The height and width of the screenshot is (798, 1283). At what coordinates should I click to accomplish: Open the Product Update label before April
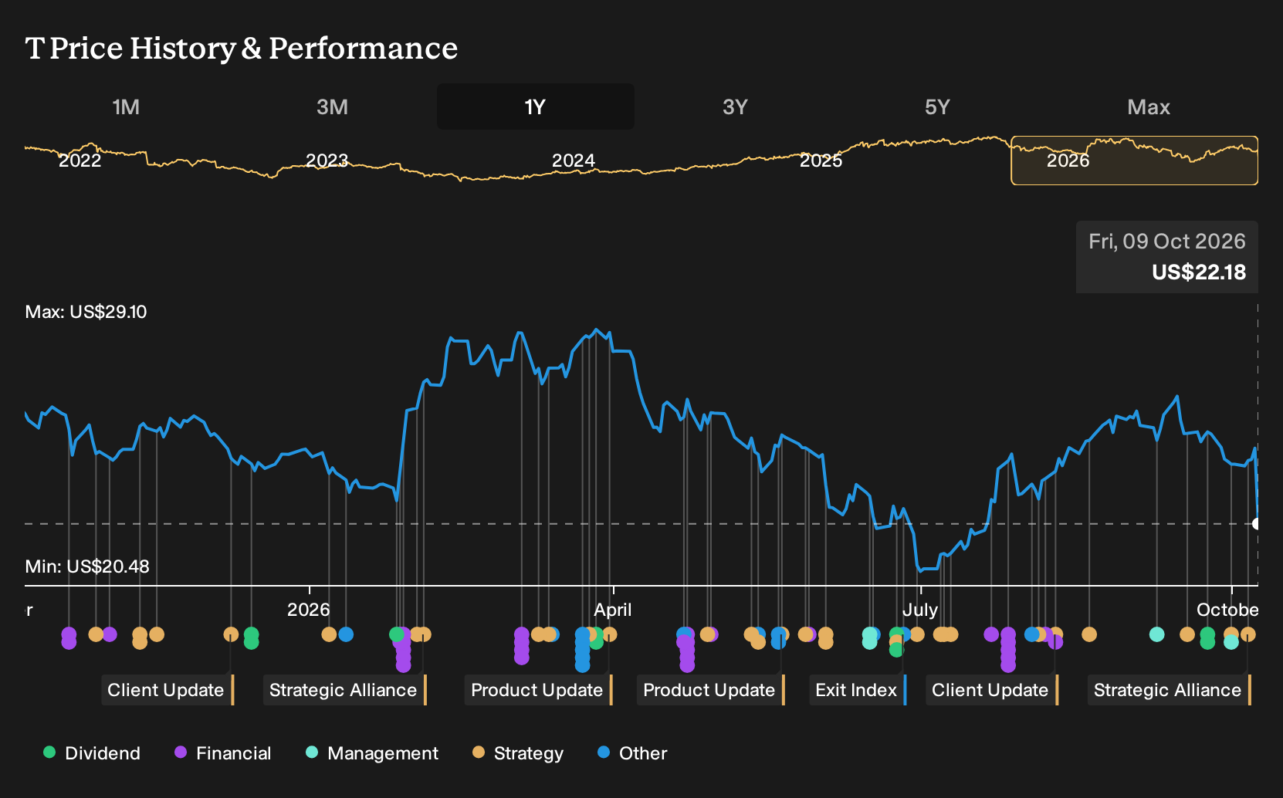click(539, 690)
